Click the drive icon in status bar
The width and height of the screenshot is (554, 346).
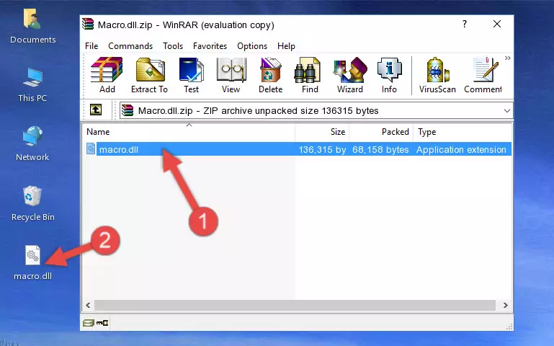[89, 322]
